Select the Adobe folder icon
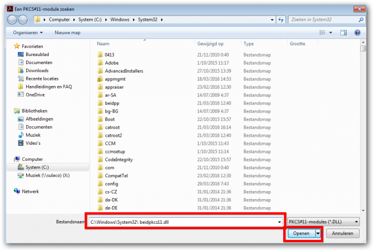 (x=100, y=62)
